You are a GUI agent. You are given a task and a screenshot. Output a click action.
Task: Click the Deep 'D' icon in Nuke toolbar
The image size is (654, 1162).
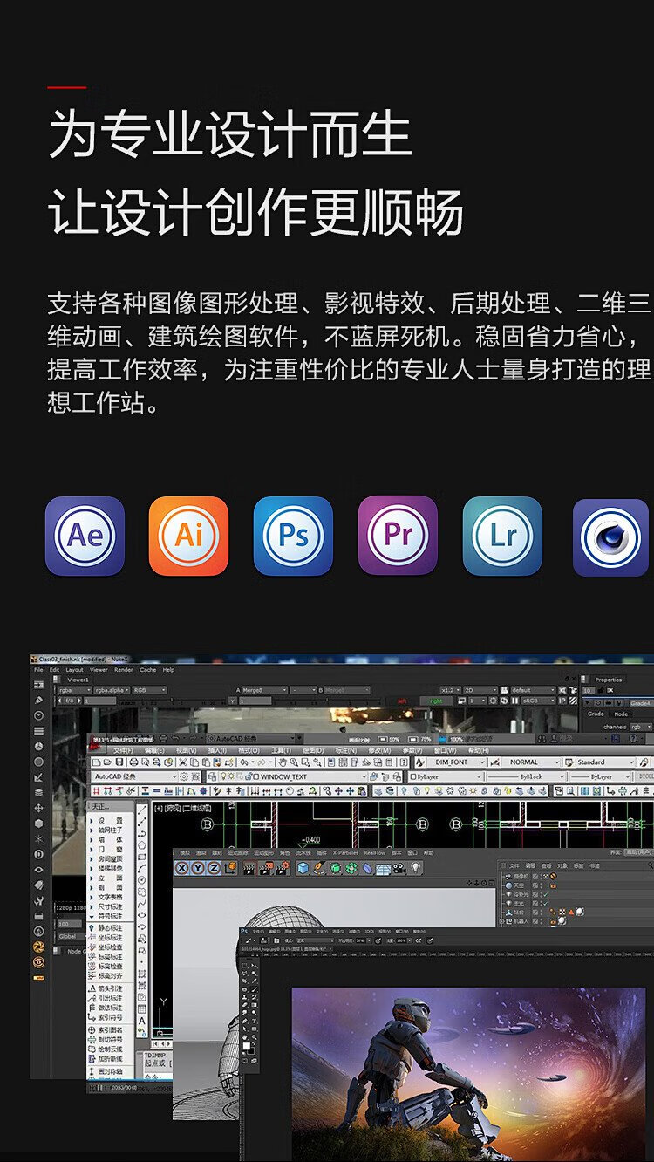coord(38,855)
